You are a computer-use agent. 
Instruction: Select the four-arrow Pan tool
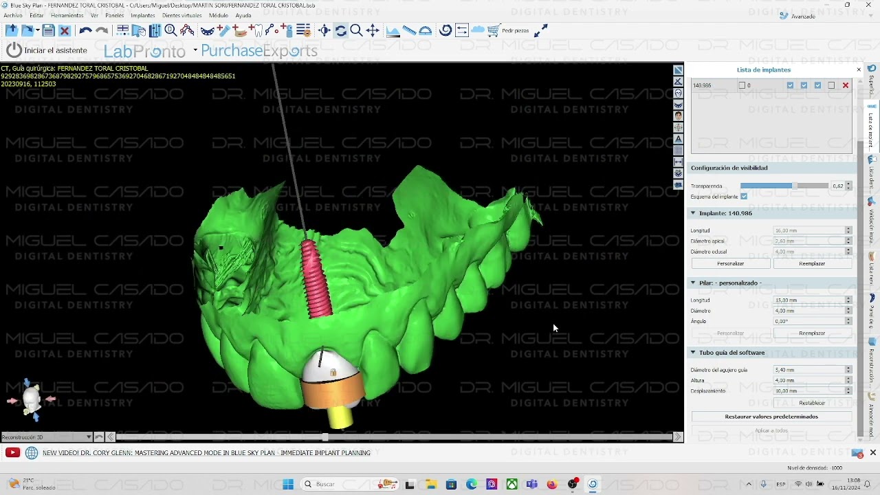point(373,30)
